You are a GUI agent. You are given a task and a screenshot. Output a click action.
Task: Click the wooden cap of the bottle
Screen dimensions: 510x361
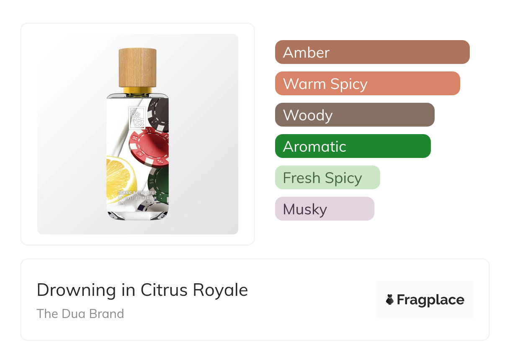point(137,67)
